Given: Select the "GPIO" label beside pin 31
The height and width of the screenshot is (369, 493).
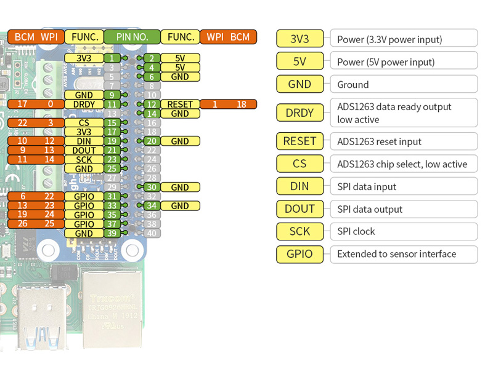Looking at the screenshot, I should pos(84,196).
